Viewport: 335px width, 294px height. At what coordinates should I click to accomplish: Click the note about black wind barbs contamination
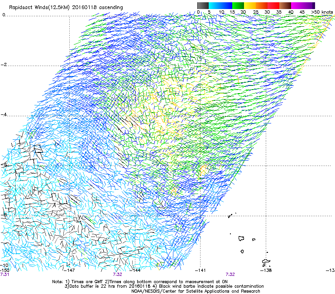click(x=209, y=286)
